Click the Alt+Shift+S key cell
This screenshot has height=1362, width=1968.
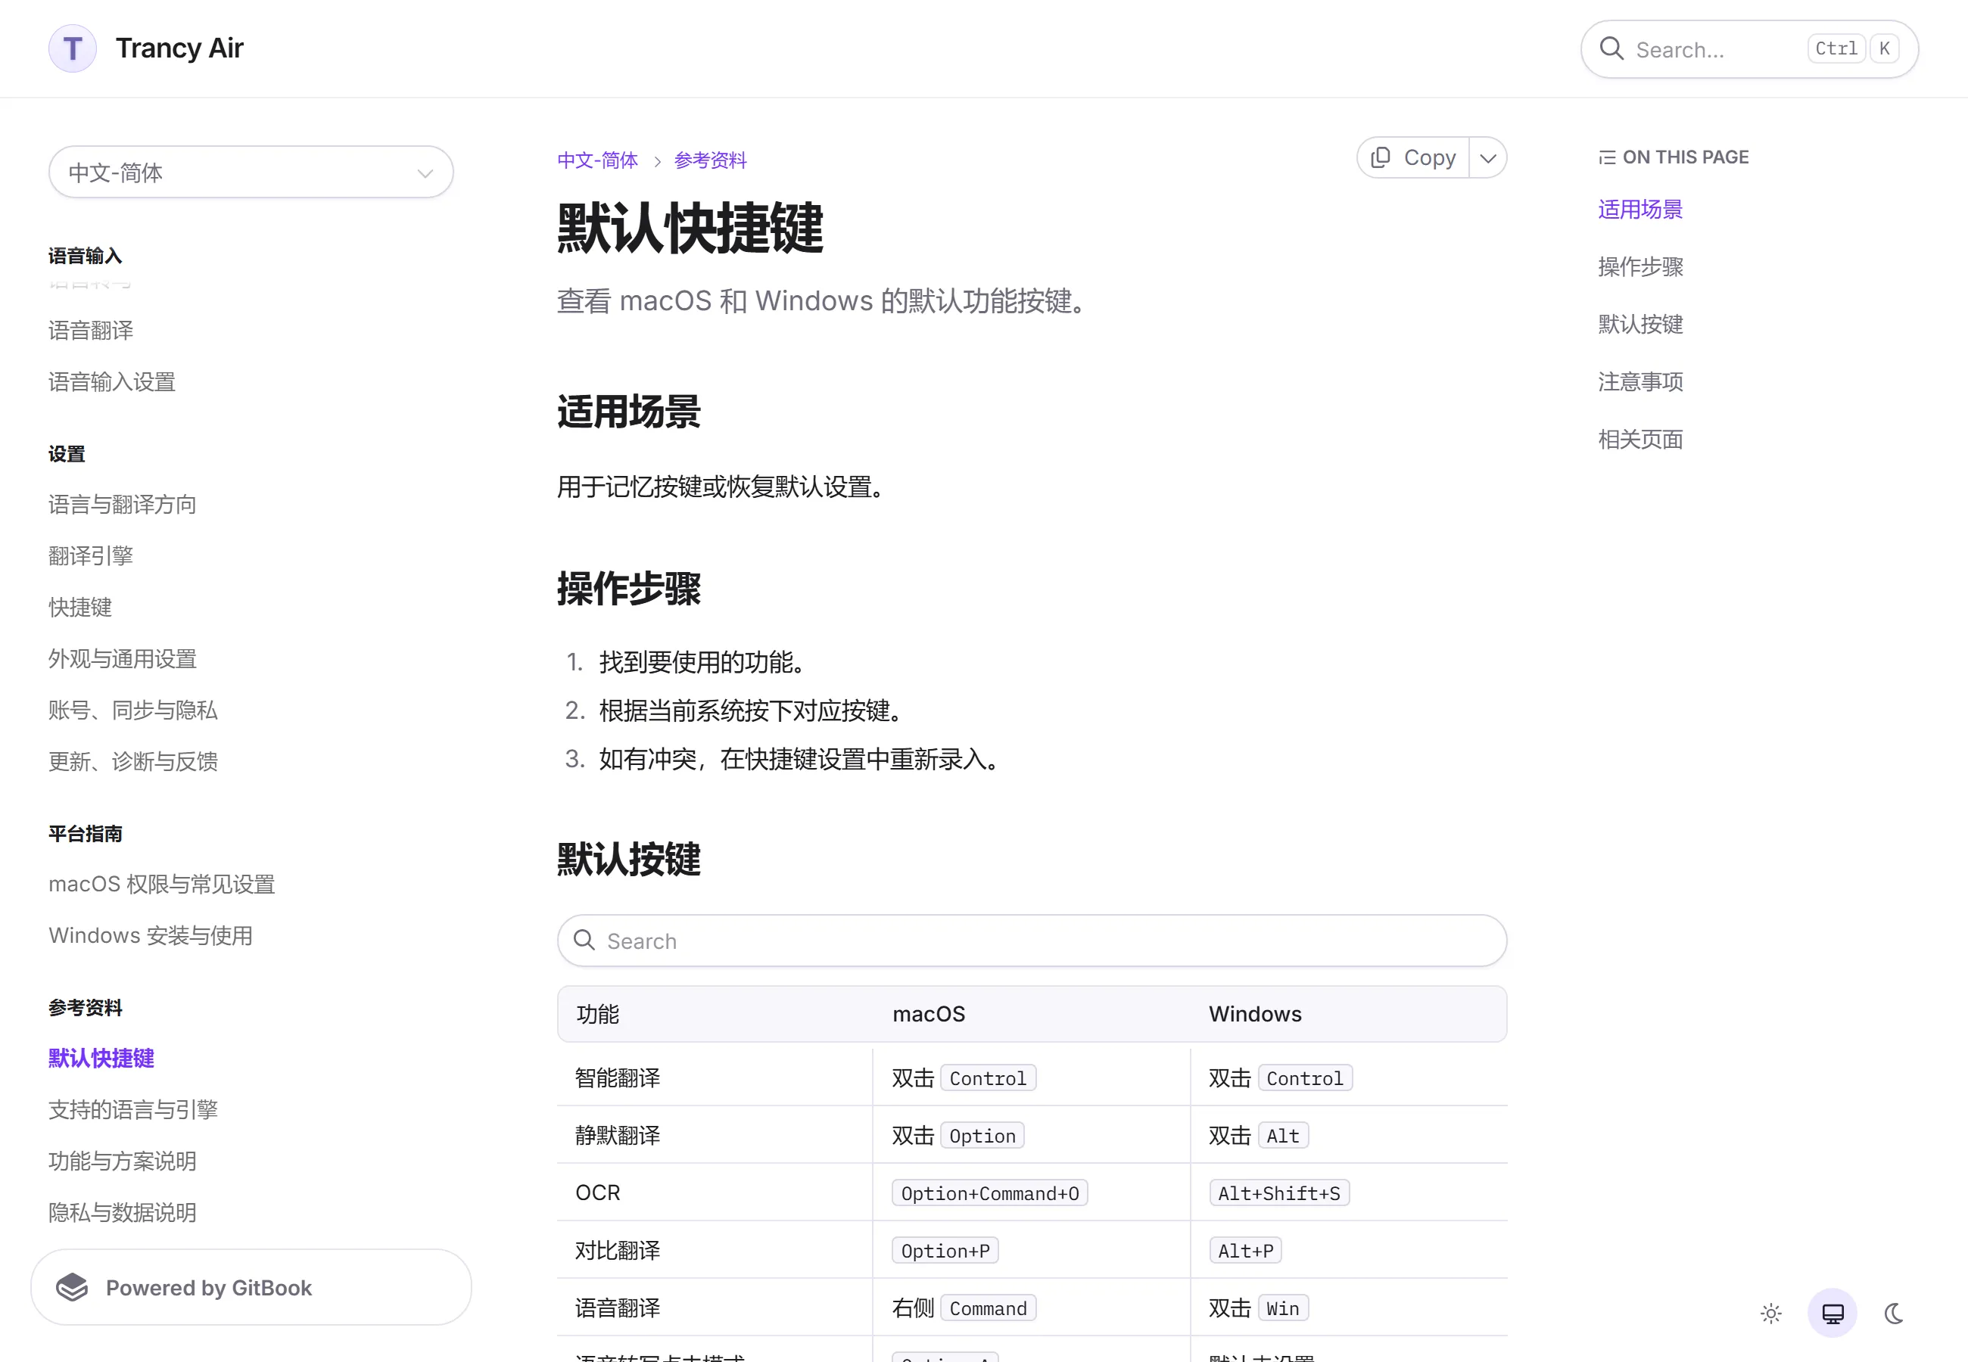tap(1279, 1193)
